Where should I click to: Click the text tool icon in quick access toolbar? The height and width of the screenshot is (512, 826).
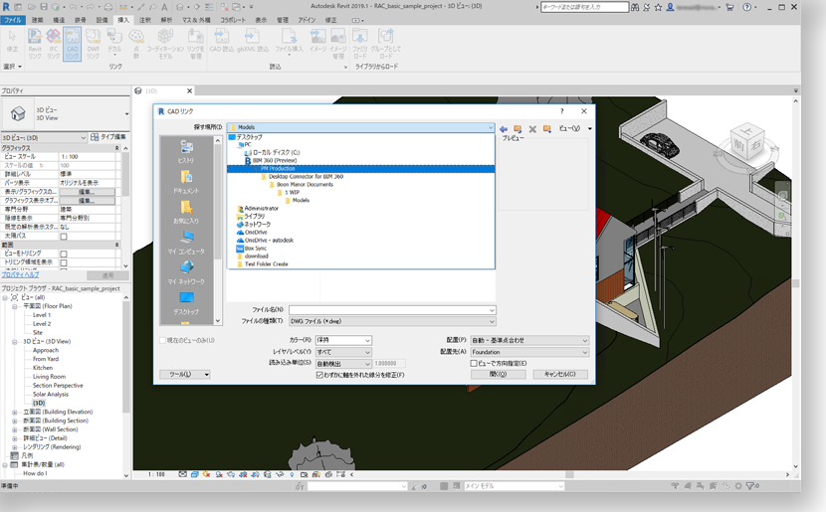pyautogui.click(x=164, y=7)
